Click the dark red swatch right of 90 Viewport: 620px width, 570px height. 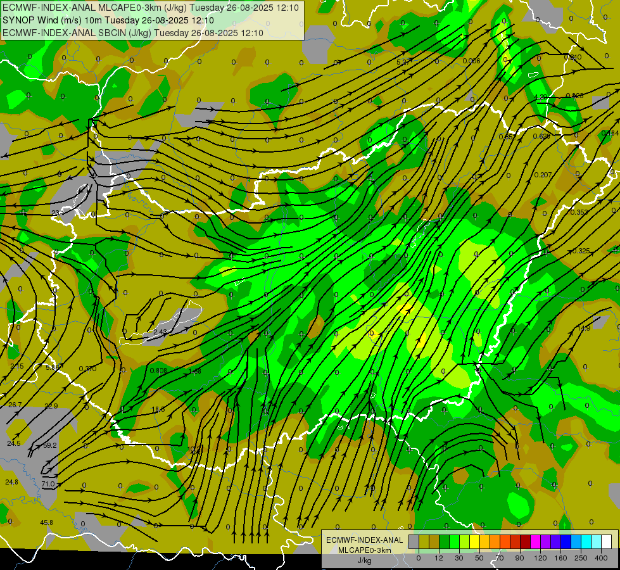(x=526, y=541)
